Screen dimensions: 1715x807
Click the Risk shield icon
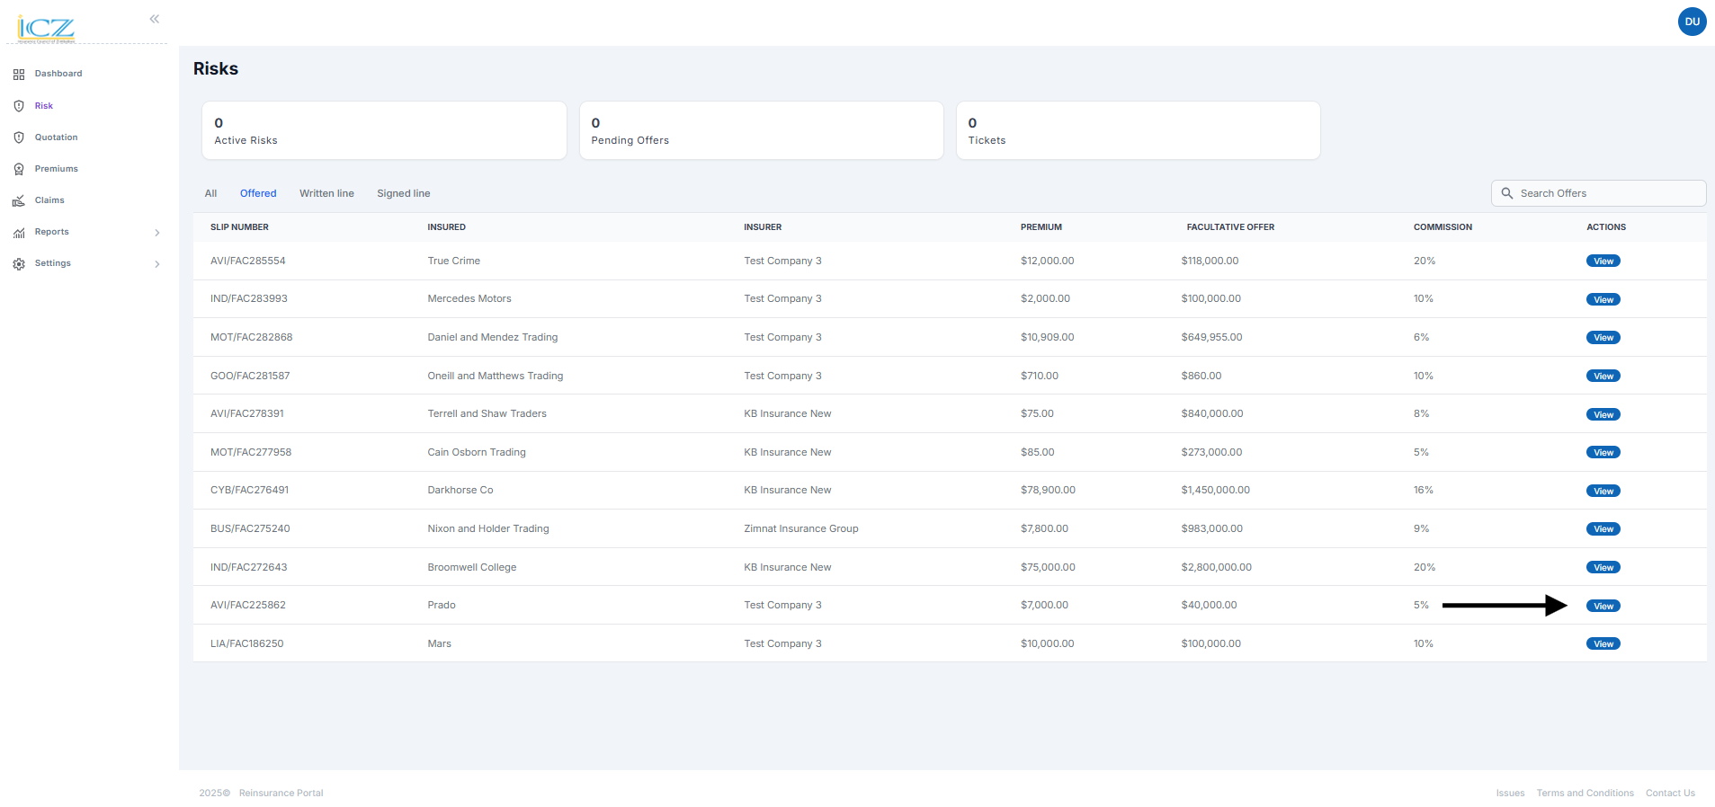pyautogui.click(x=19, y=106)
